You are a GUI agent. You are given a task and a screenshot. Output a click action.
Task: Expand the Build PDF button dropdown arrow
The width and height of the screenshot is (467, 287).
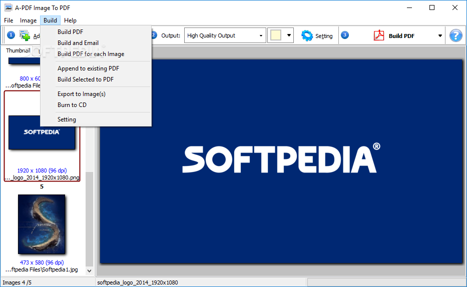click(440, 35)
